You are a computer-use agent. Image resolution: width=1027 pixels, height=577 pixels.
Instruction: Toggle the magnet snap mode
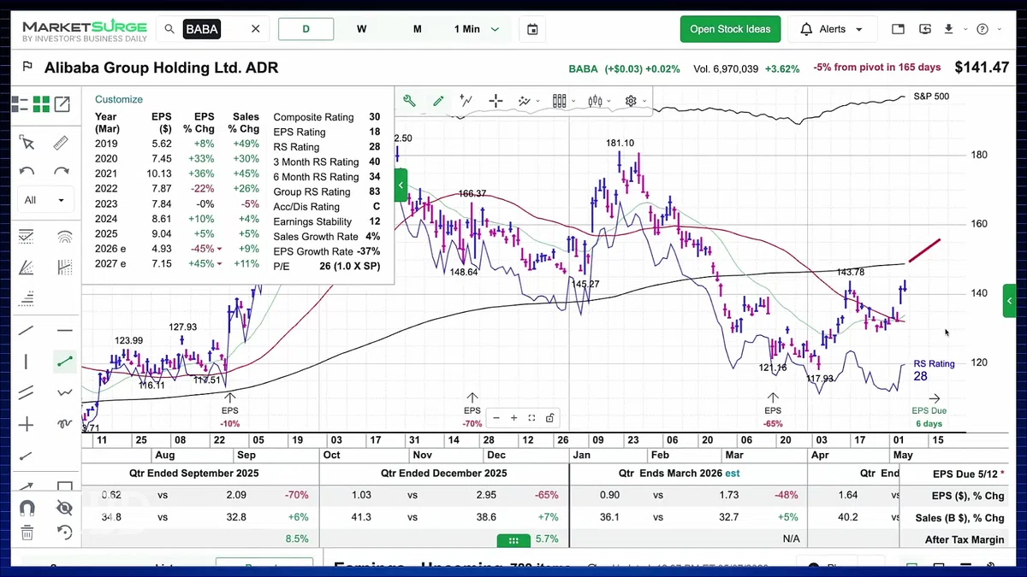pos(27,508)
